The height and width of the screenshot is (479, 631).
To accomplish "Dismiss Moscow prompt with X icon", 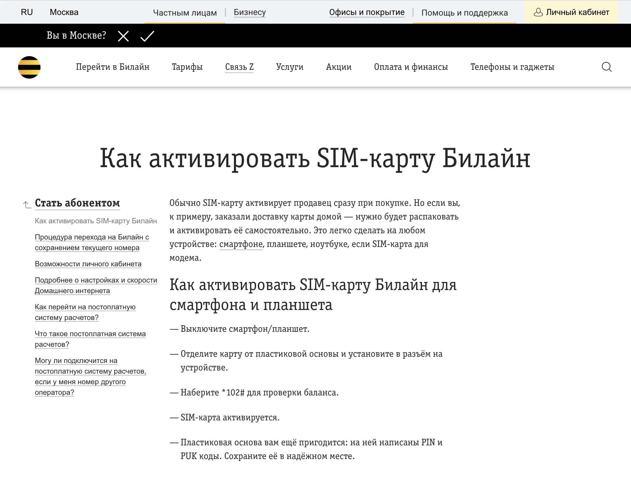I will (123, 36).
